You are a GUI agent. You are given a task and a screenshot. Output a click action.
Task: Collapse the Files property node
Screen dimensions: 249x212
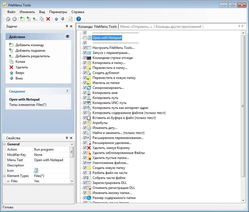(x=8, y=181)
